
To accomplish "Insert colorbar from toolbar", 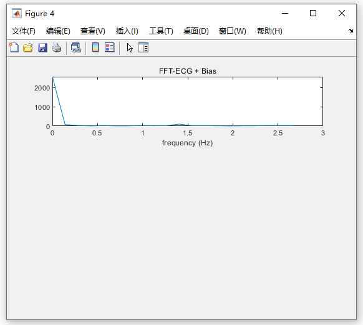I will [95, 47].
